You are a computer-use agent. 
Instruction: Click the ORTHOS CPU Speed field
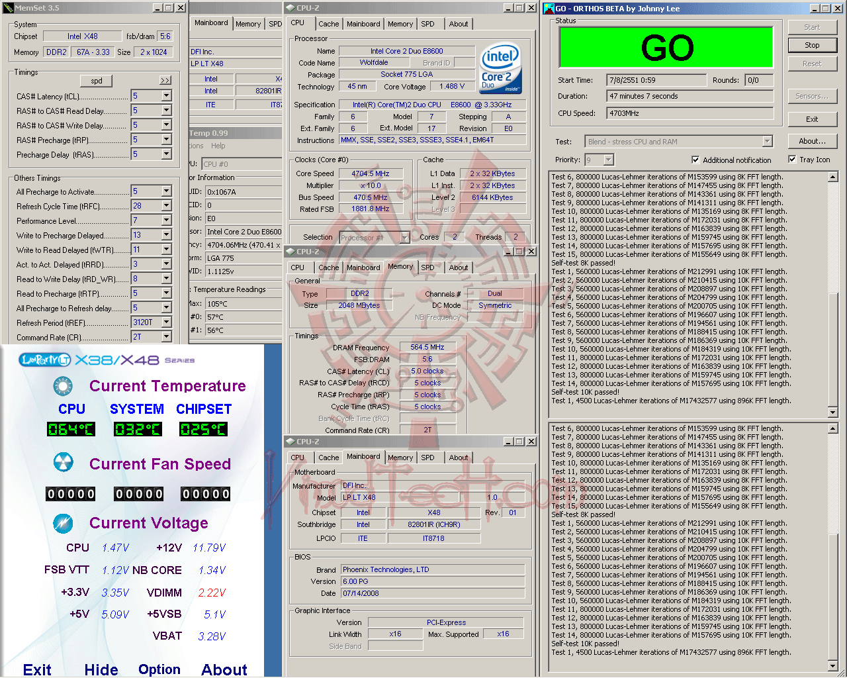pos(690,113)
